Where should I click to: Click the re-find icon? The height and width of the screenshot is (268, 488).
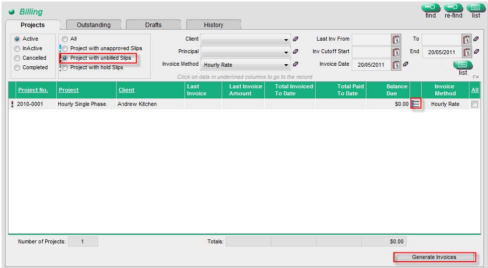(453, 8)
